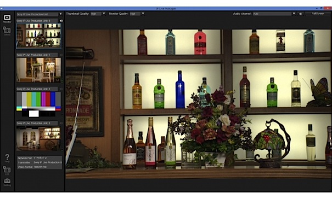Mute the main audio speaker icon near FullScreen
Image resolution: width=332 pixels, height=199 pixels.
301,14
